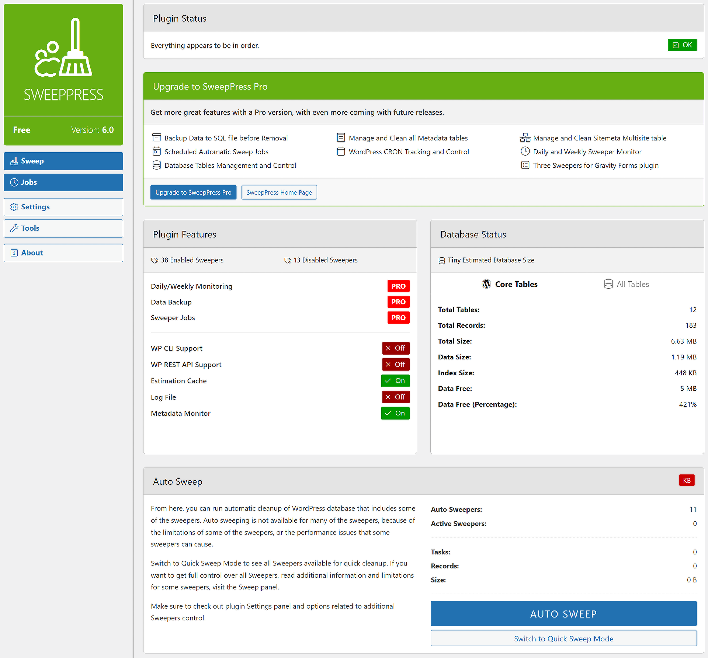Click the info icon beside About

coord(14,253)
